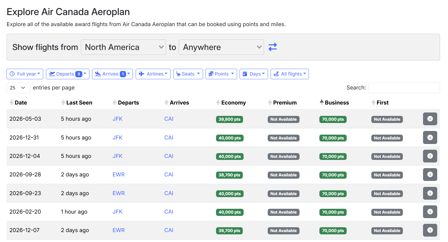This screenshot has width=448, height=242.
Task: Swap origin and destination with arrows icon
Action: click(x=273, y=47)
